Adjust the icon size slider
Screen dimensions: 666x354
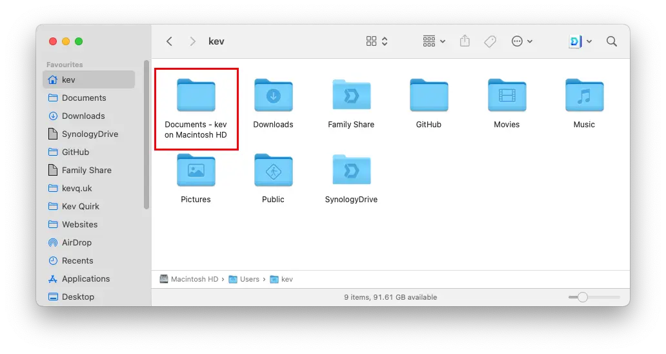tap(583, 297)
